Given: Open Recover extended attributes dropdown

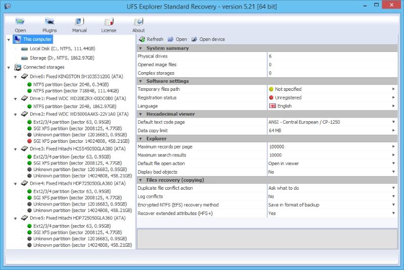Looking at the screenshot, I should point(393,213).
